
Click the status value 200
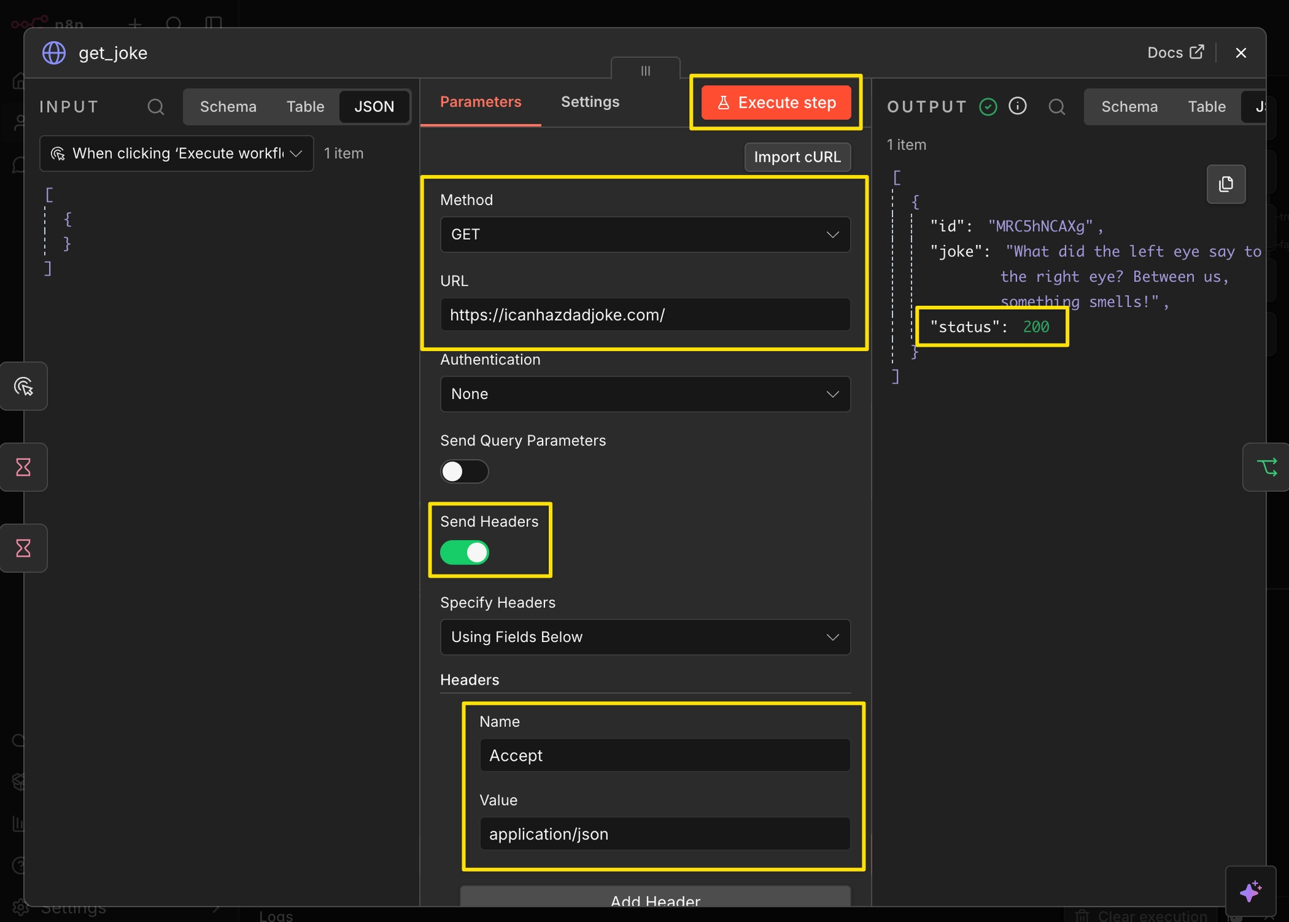[1036, 327]
